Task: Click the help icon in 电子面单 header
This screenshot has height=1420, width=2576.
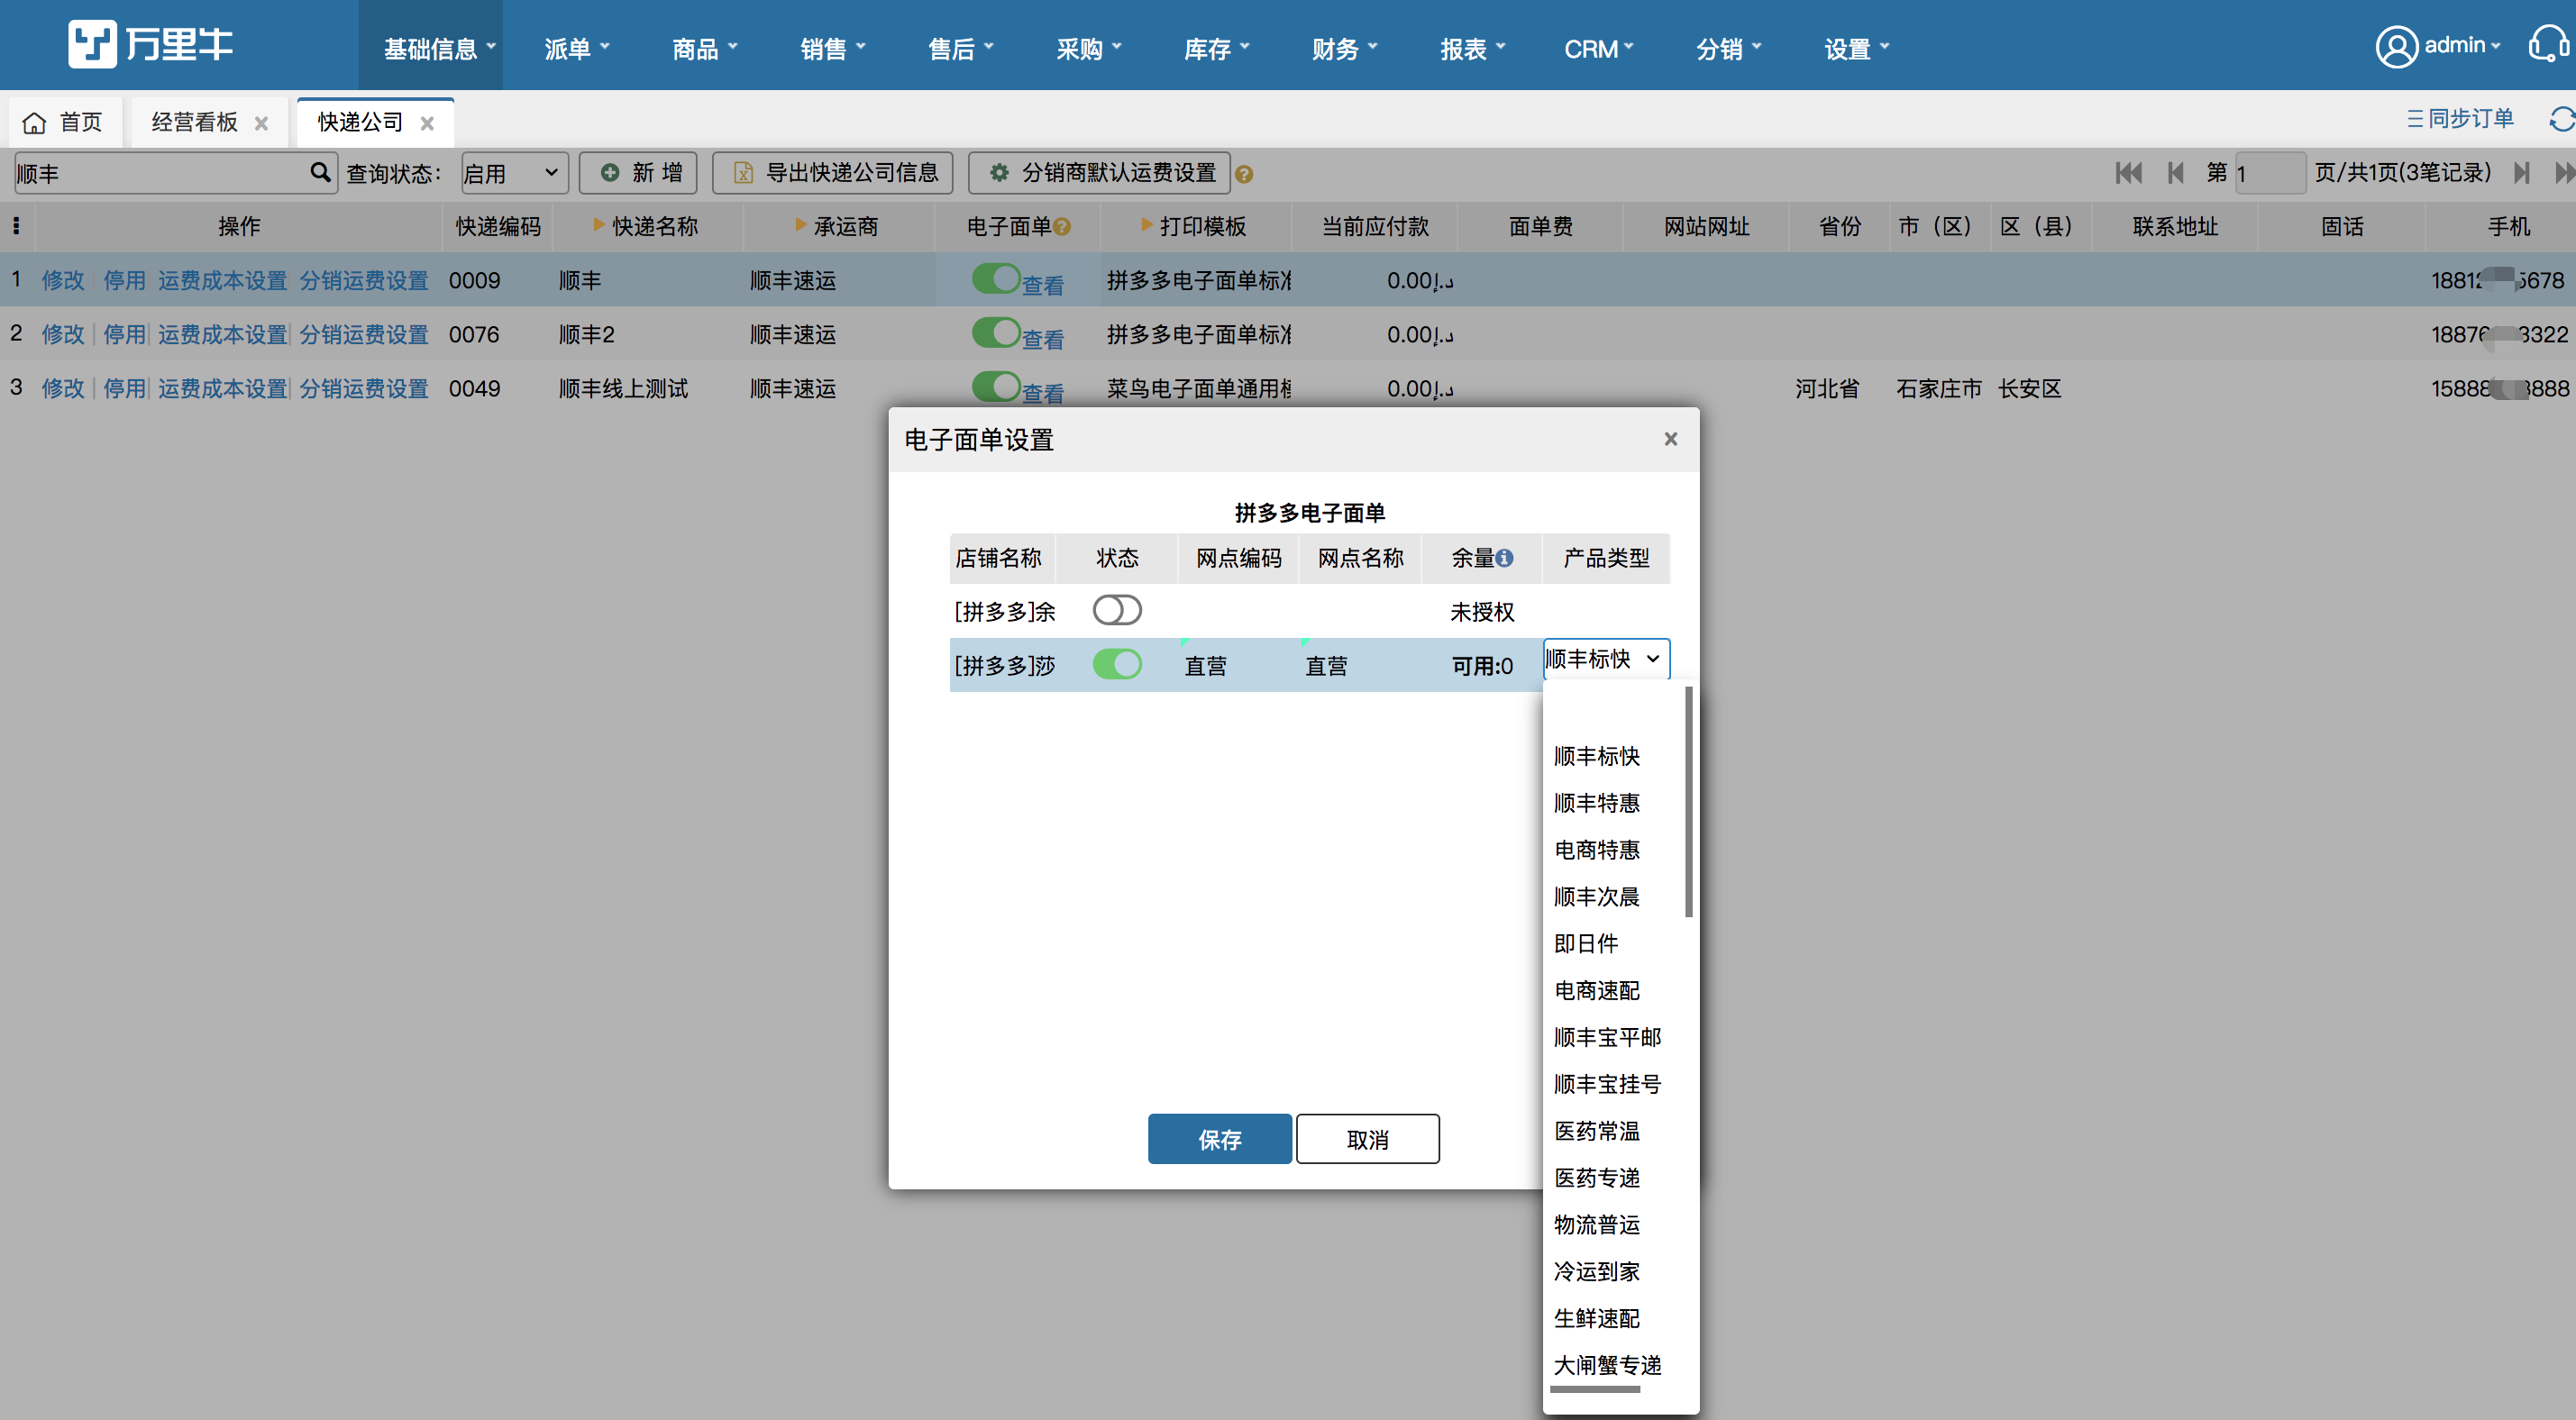Action: (1062, 227)
